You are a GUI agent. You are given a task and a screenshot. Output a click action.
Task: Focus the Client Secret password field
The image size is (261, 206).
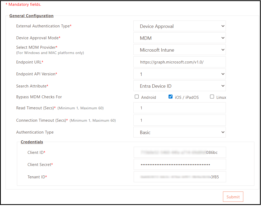[180, 164]
